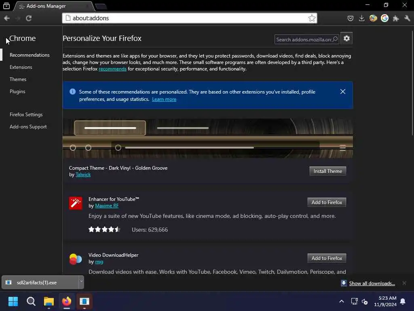The width and height of the screenshot is (414, 311).
Task: Expand the sdl2artifacts(1).exe download options arrow
Action: point(81,282)
